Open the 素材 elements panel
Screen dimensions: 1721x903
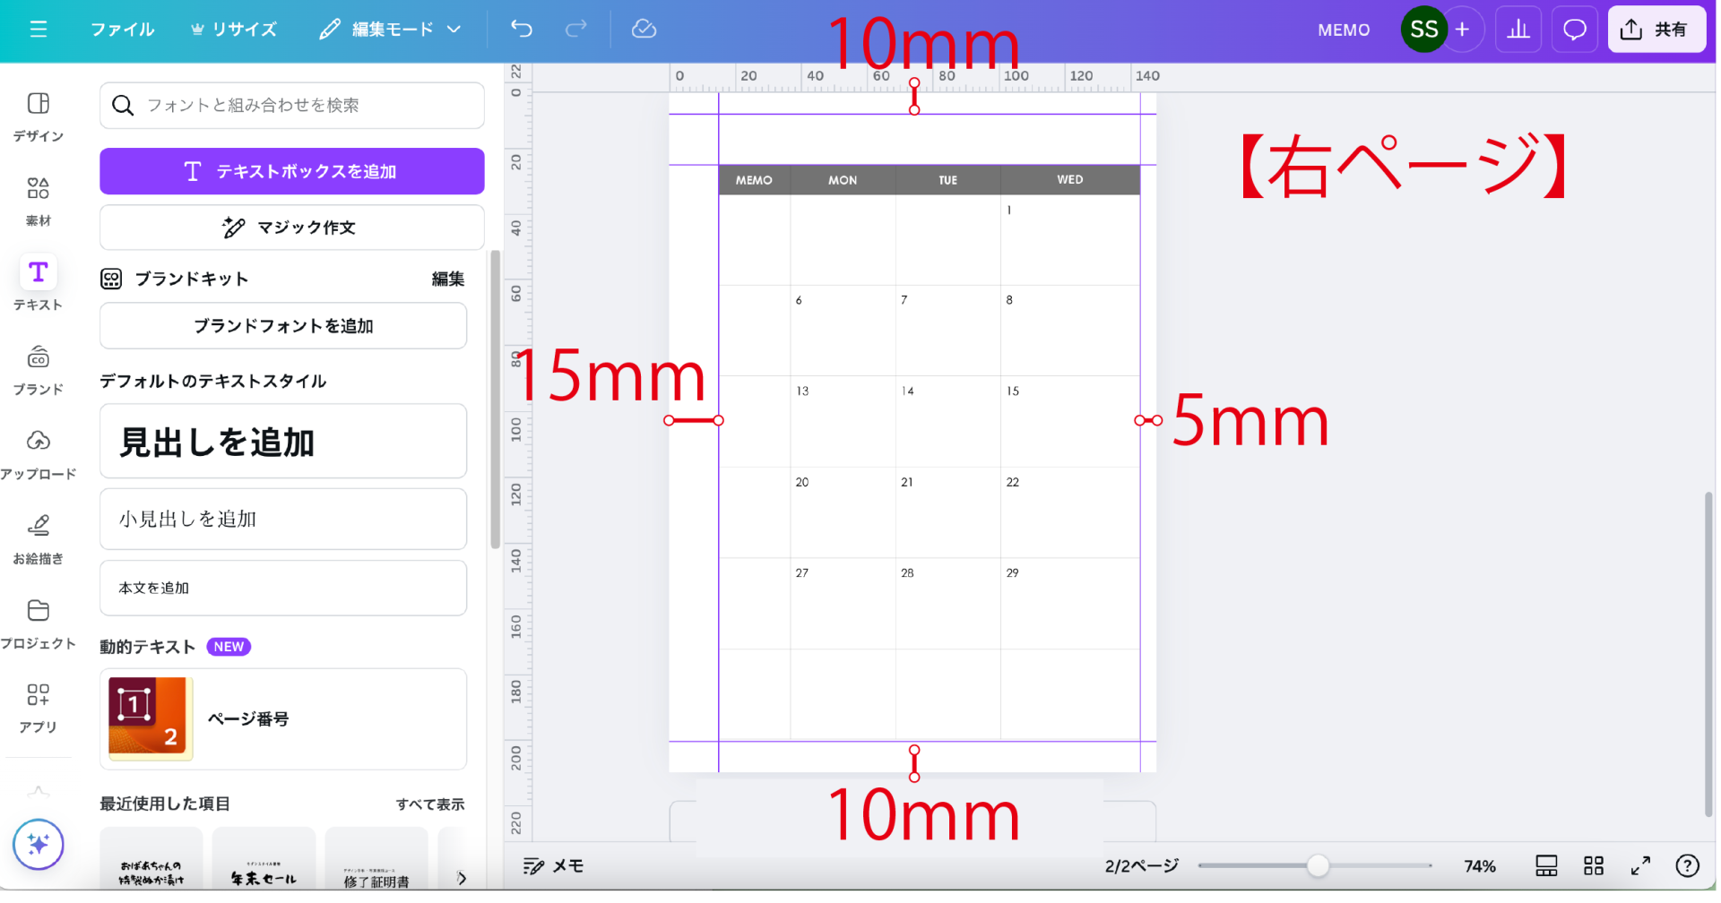pyautogui.click(x=39, y=201)
